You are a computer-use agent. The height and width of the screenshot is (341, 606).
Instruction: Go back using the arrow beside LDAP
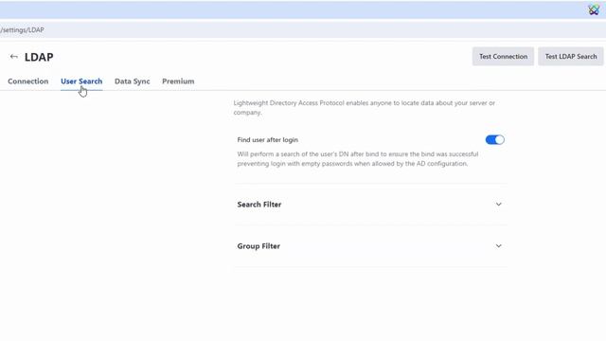(x=13, y=57)
